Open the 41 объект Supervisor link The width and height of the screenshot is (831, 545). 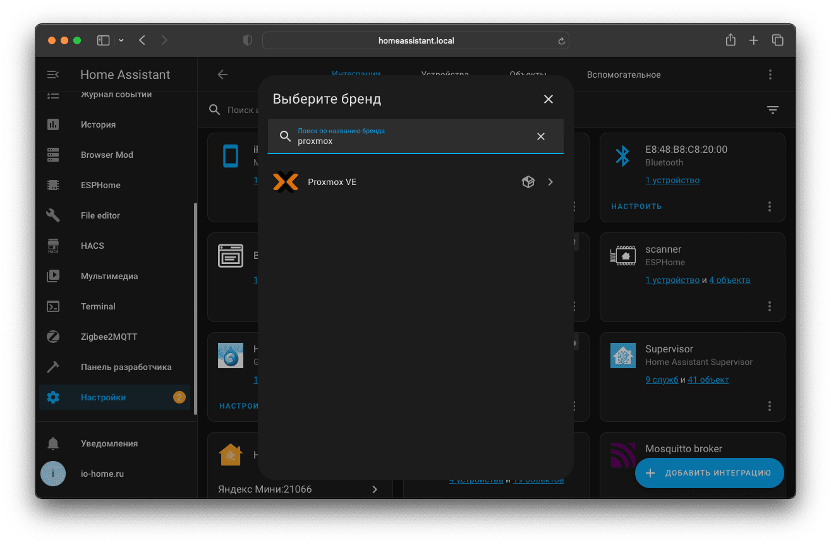708,380
